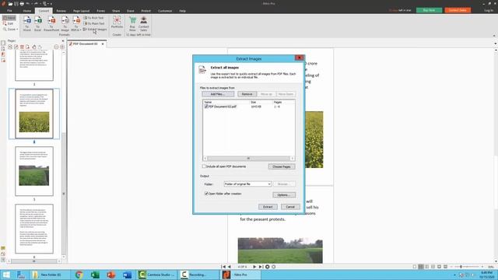
Task: Select the text-only last page thumbnail
Action: 34,229
